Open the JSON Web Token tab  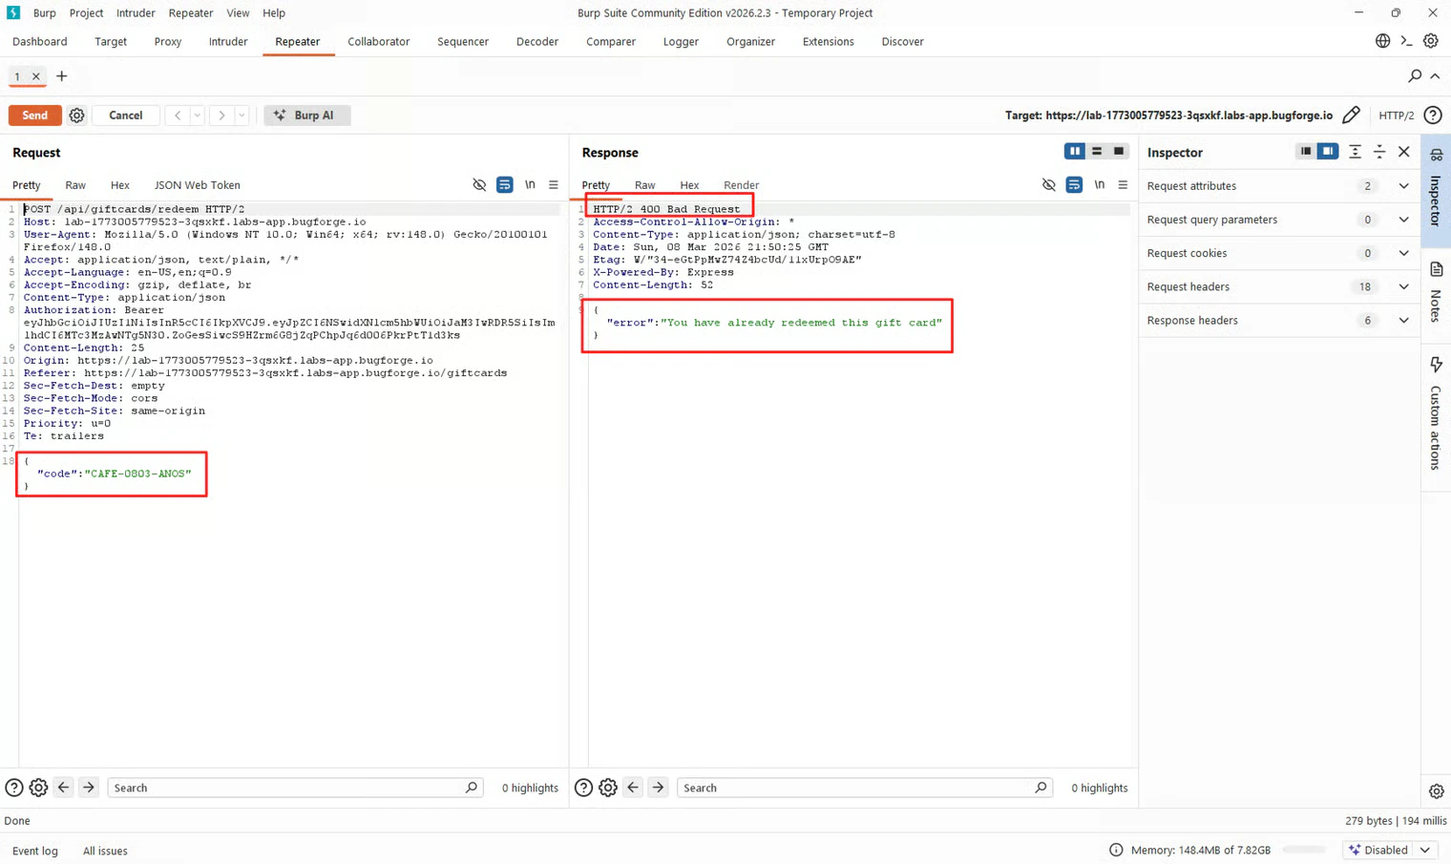[198, 185]
